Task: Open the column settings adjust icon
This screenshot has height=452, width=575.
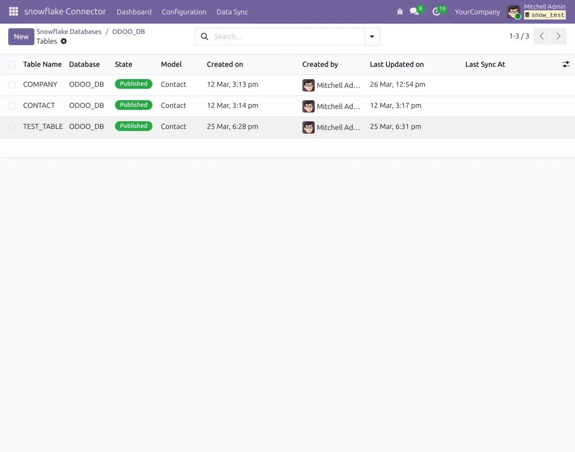Action: (x=566, y=64)
